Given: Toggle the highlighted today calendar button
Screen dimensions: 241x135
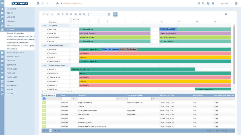Looking at the screenshot, I should [115, 14].
